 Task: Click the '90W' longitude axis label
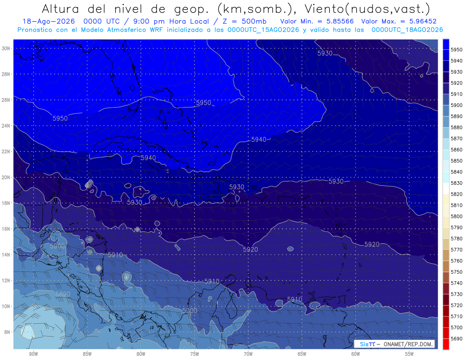[x=33, y=354]
